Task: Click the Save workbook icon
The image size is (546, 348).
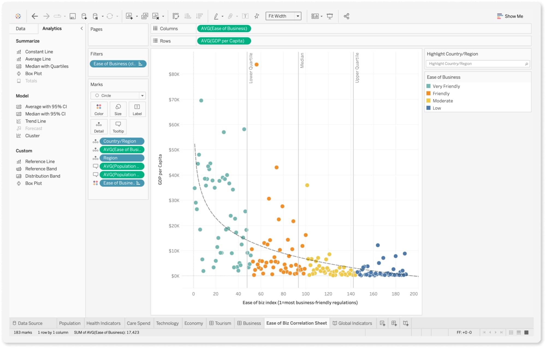Action: pyautogui.click(x=72, y=16)
